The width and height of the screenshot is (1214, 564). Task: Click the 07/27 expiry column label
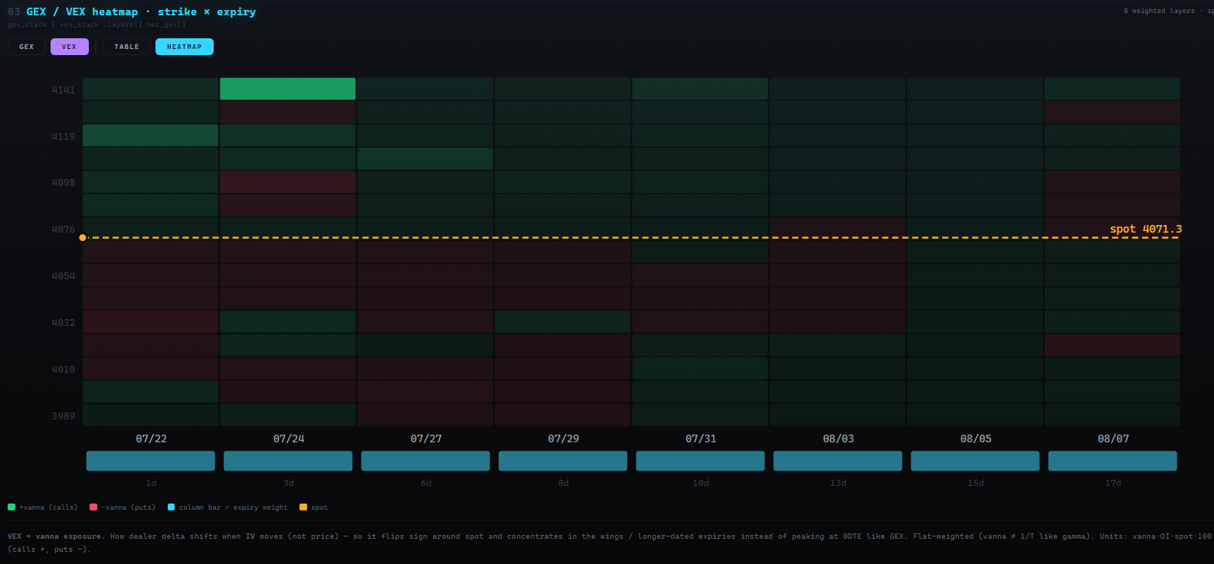[x=426, y=438]
